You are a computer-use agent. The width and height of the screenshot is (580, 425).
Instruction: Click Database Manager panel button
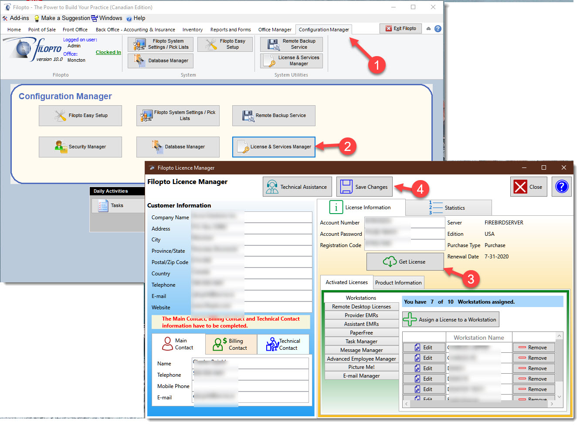click(x=178, y=147)
